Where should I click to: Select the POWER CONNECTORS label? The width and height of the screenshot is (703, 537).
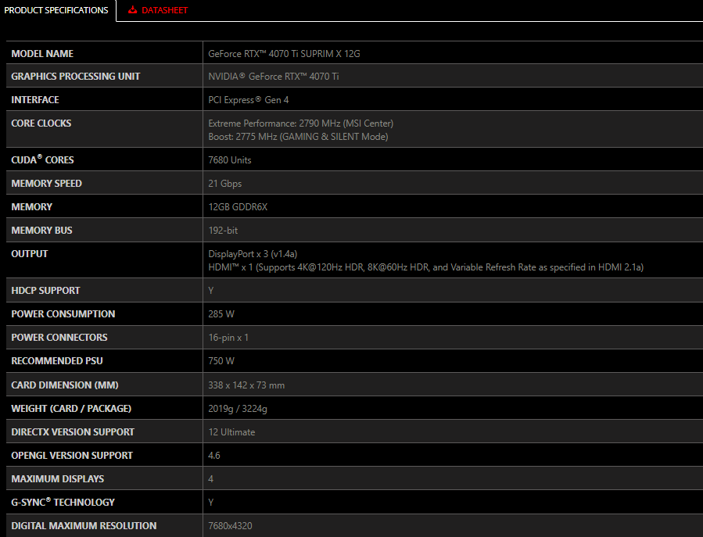click(59, 338)
